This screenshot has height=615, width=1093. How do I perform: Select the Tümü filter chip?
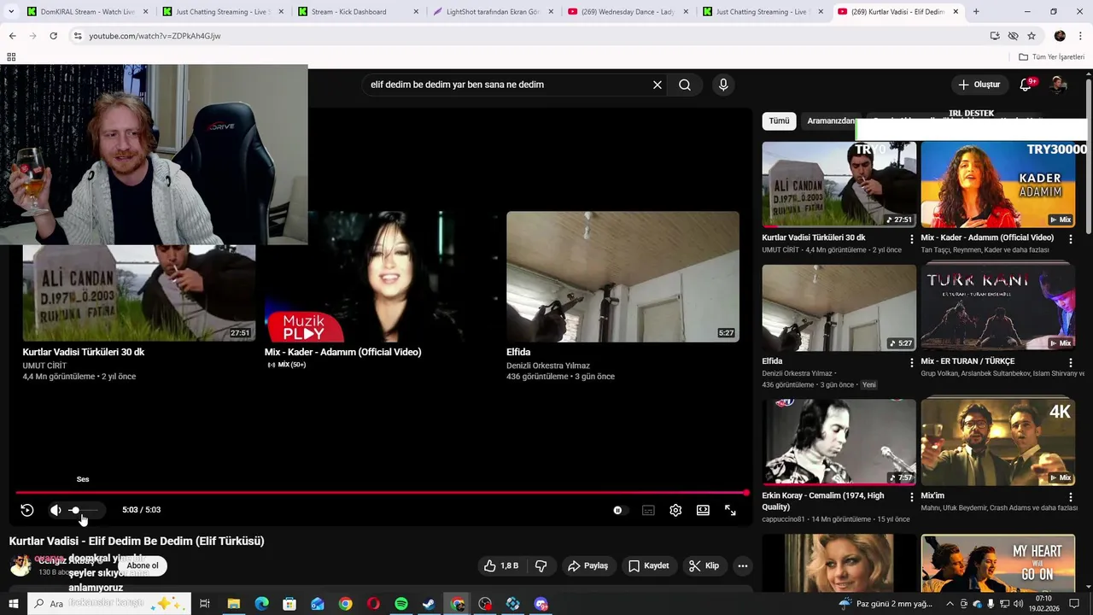(779, 121)
